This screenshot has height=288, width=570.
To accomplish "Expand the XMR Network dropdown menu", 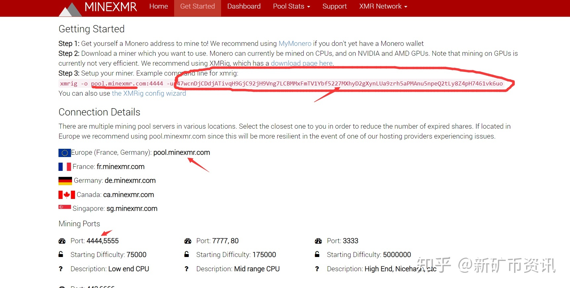I will (383, 7).
